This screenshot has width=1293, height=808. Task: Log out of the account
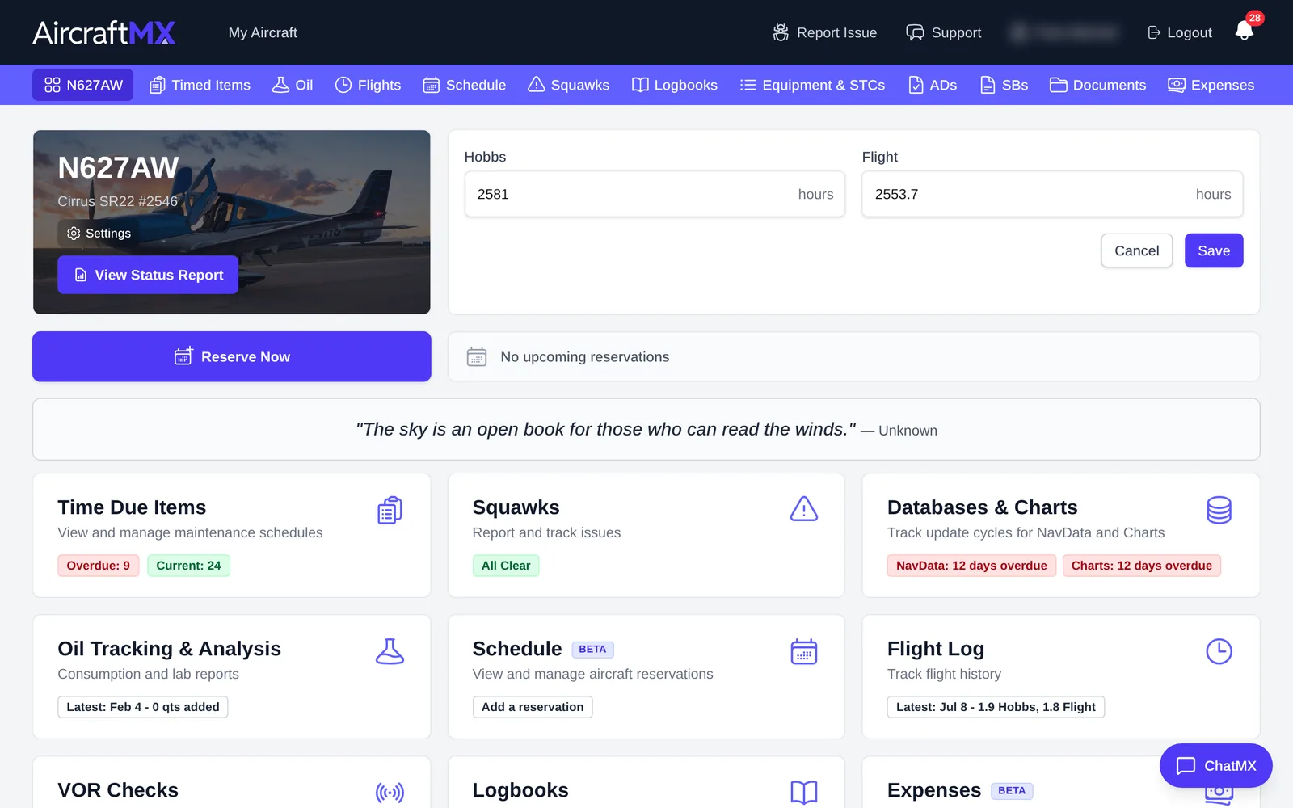click(x=1179, y=32)
